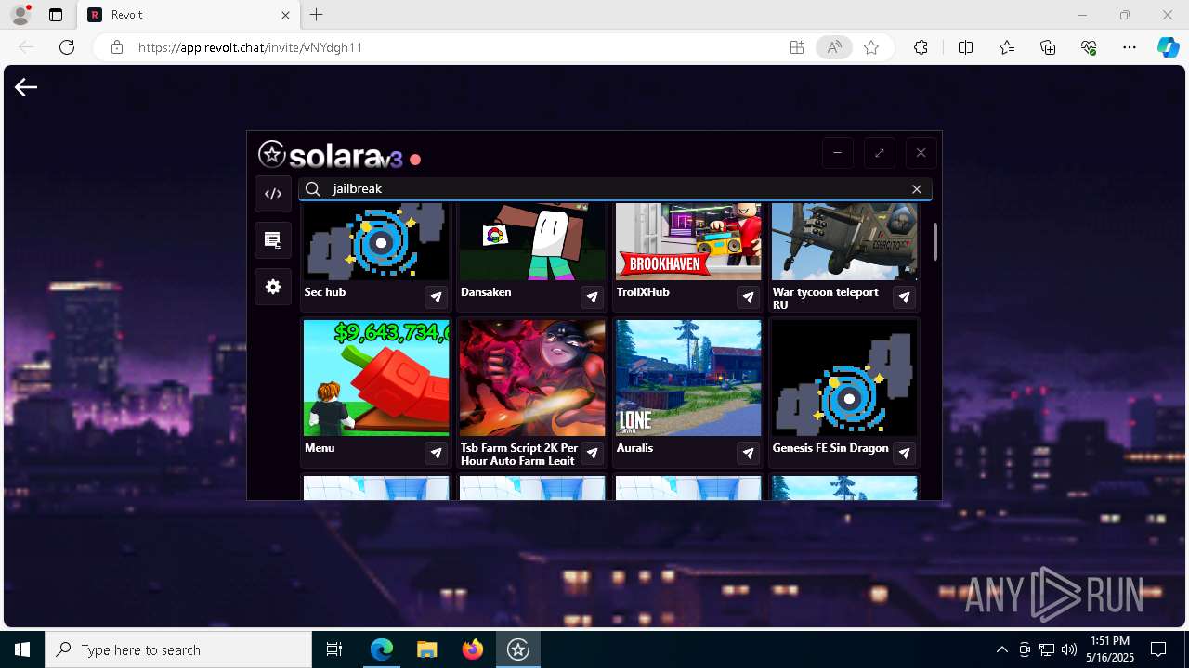
Task: Add page to favorites star
Action: tap(871, 47)
